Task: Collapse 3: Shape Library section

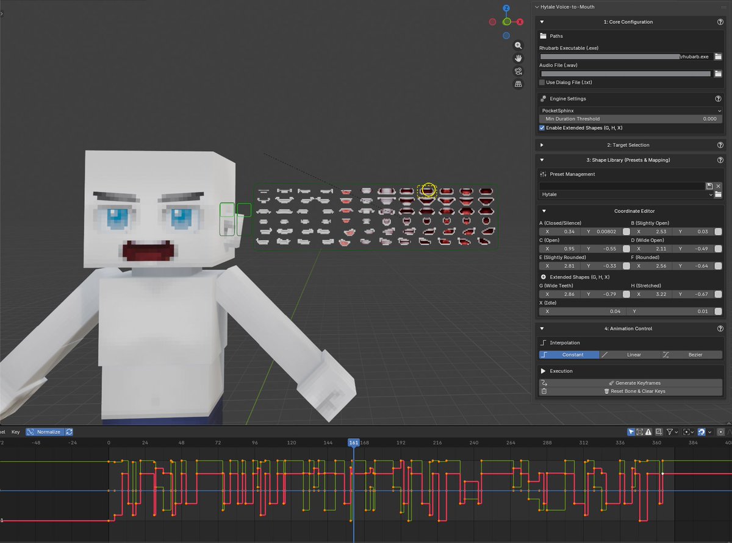Action: tap(542, 160)
